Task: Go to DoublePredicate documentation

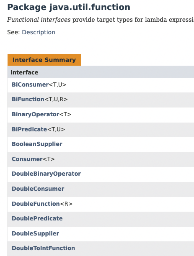Action: [x=37, y=218]
